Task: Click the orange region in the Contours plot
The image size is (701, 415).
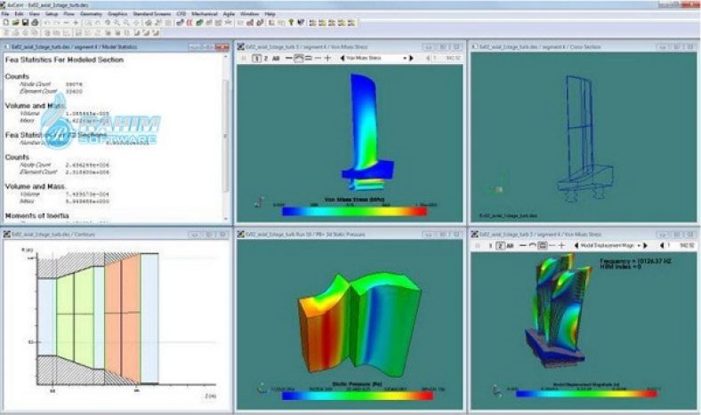Action: [x=123, y=319]
